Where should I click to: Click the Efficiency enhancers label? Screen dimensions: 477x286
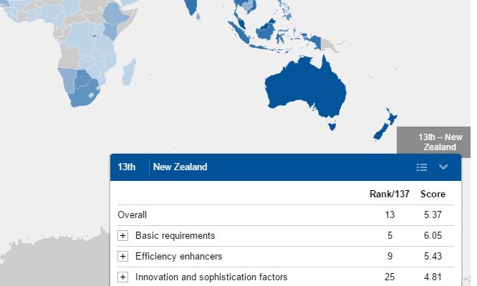pos(178,257)
